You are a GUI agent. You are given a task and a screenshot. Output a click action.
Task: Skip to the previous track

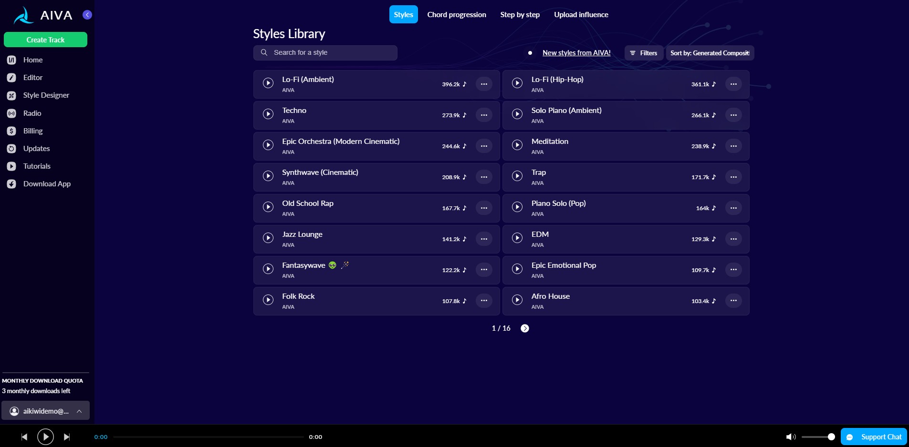[24, 437]
